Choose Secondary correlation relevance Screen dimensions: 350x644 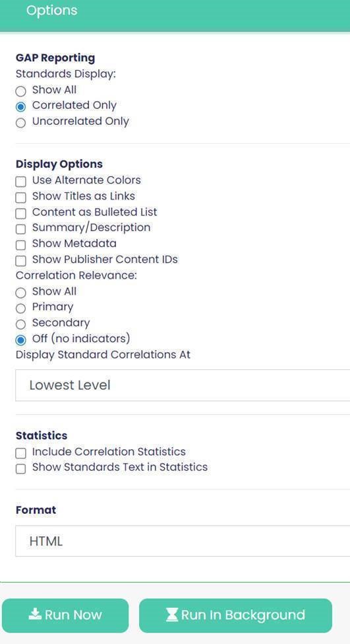(20, 324)
